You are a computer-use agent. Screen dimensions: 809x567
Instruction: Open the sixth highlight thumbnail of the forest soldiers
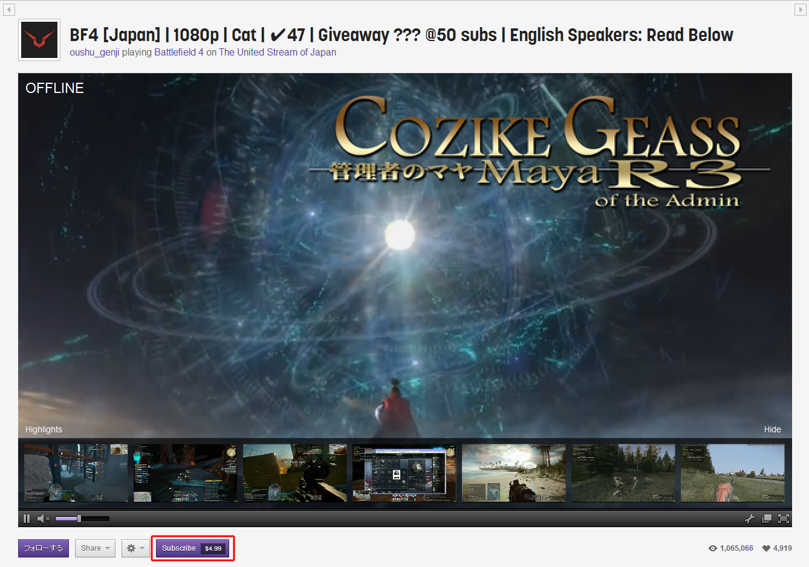click(623, 473)
